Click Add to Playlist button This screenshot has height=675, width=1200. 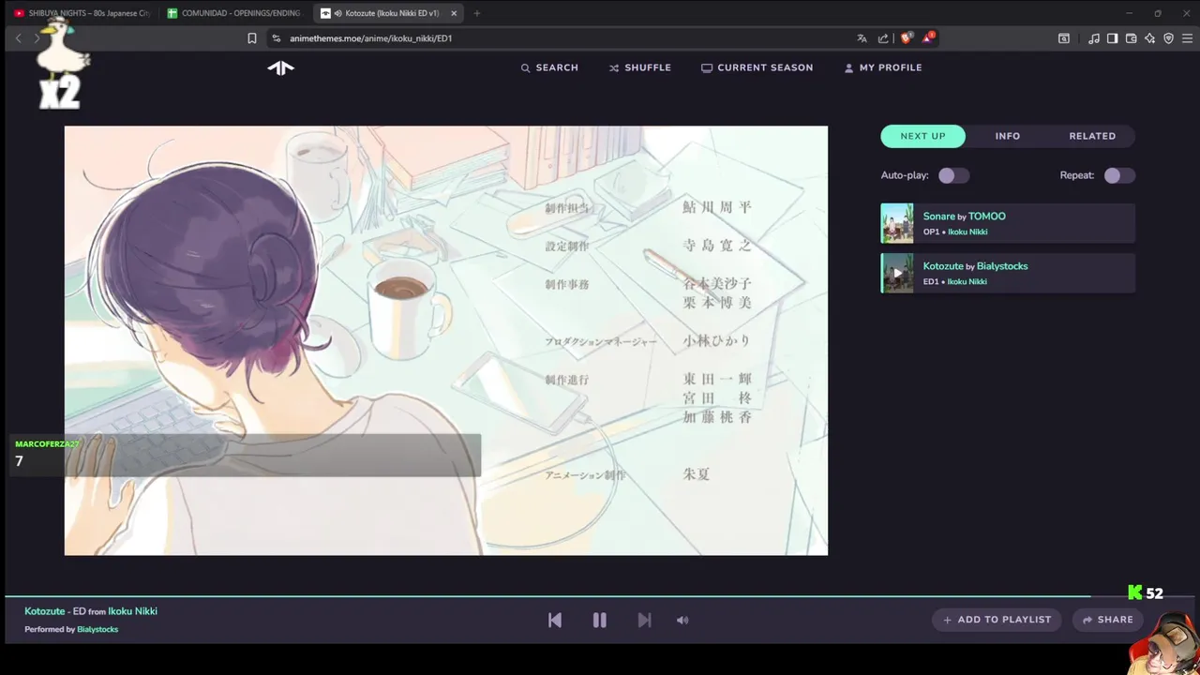coord(997,620)
